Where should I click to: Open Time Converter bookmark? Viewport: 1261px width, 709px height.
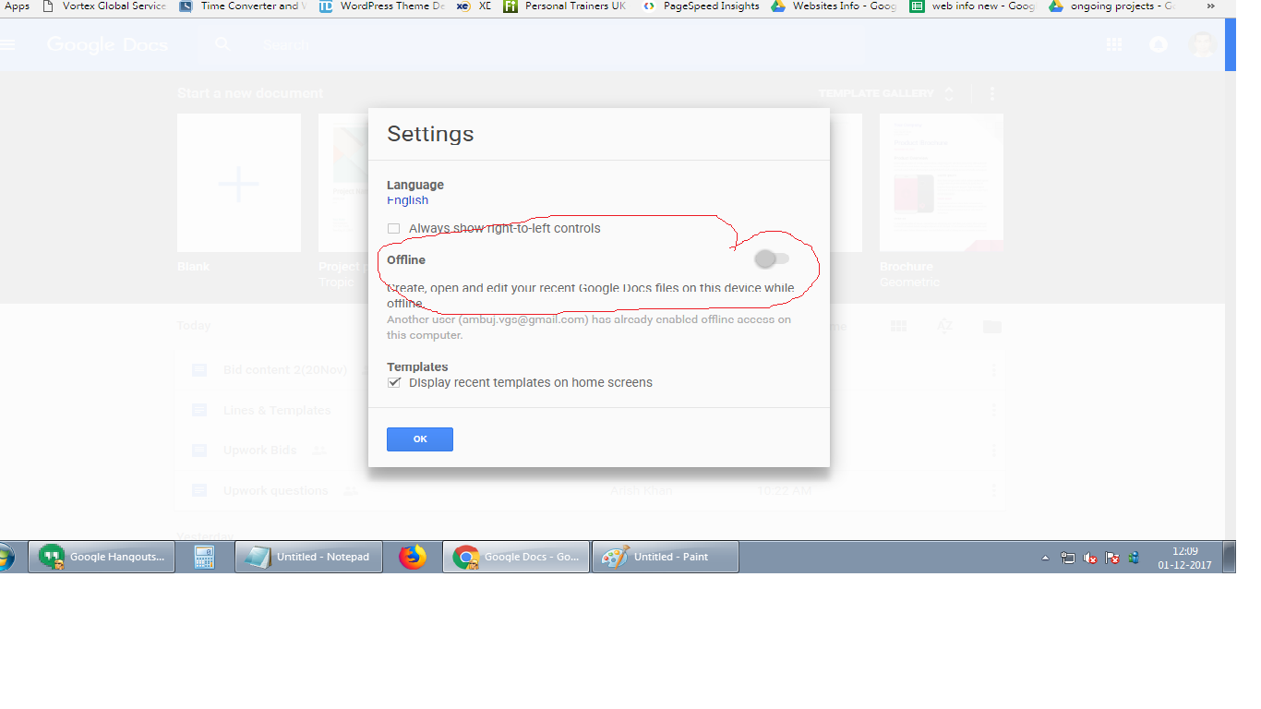(x=242, y=6)
